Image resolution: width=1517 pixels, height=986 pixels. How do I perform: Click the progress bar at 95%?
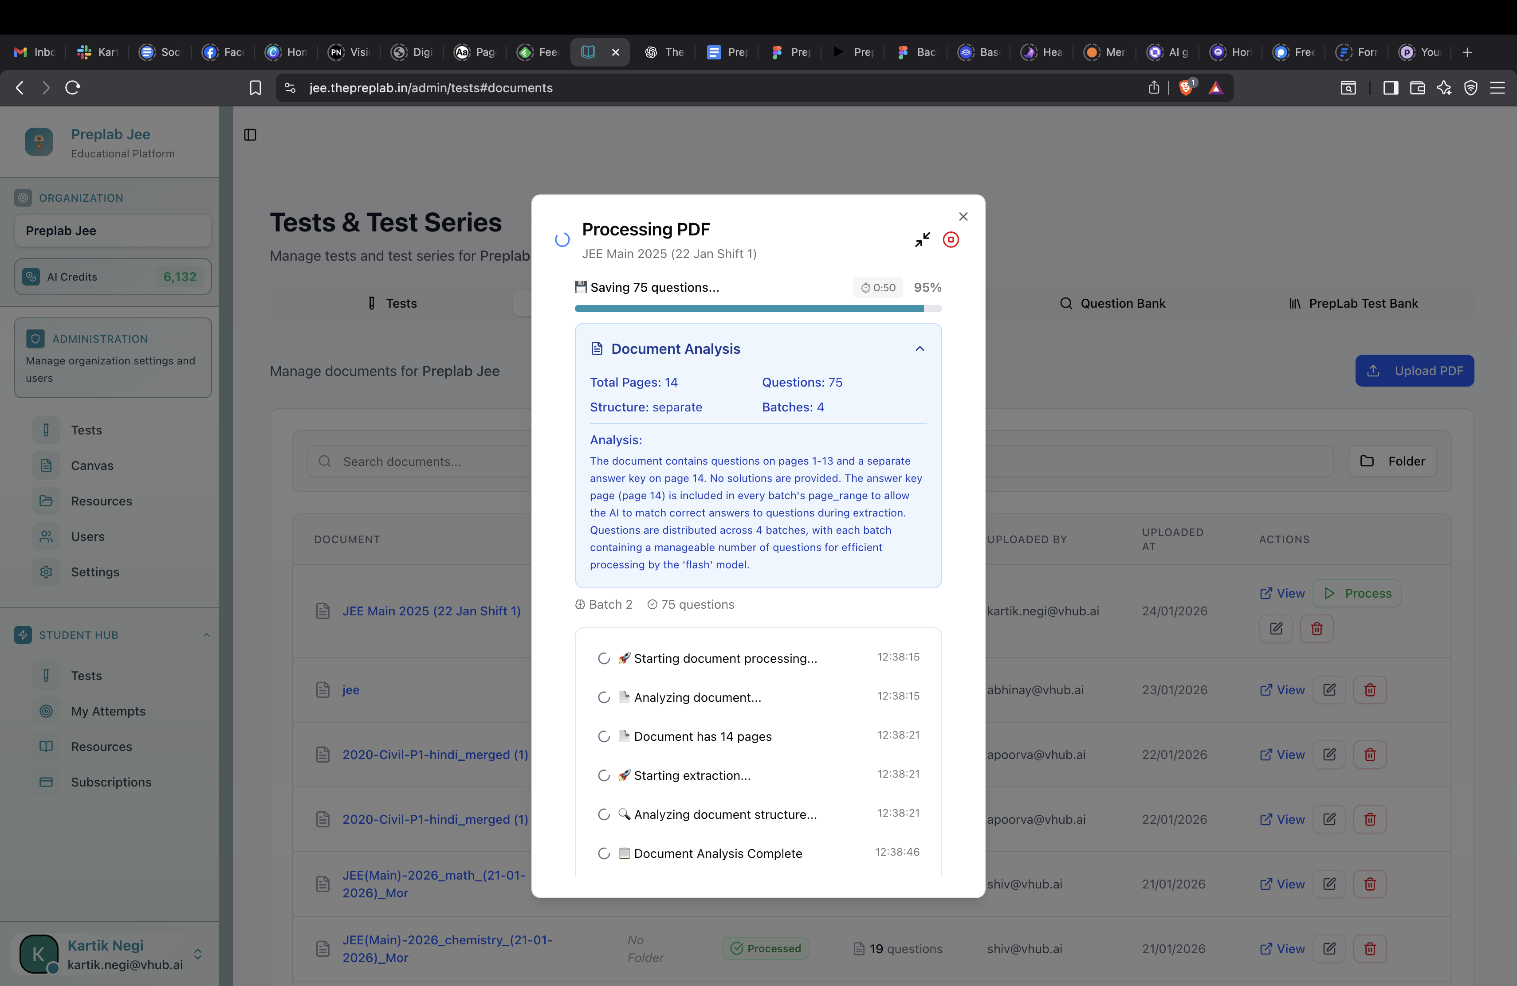[x=758, y=309]
